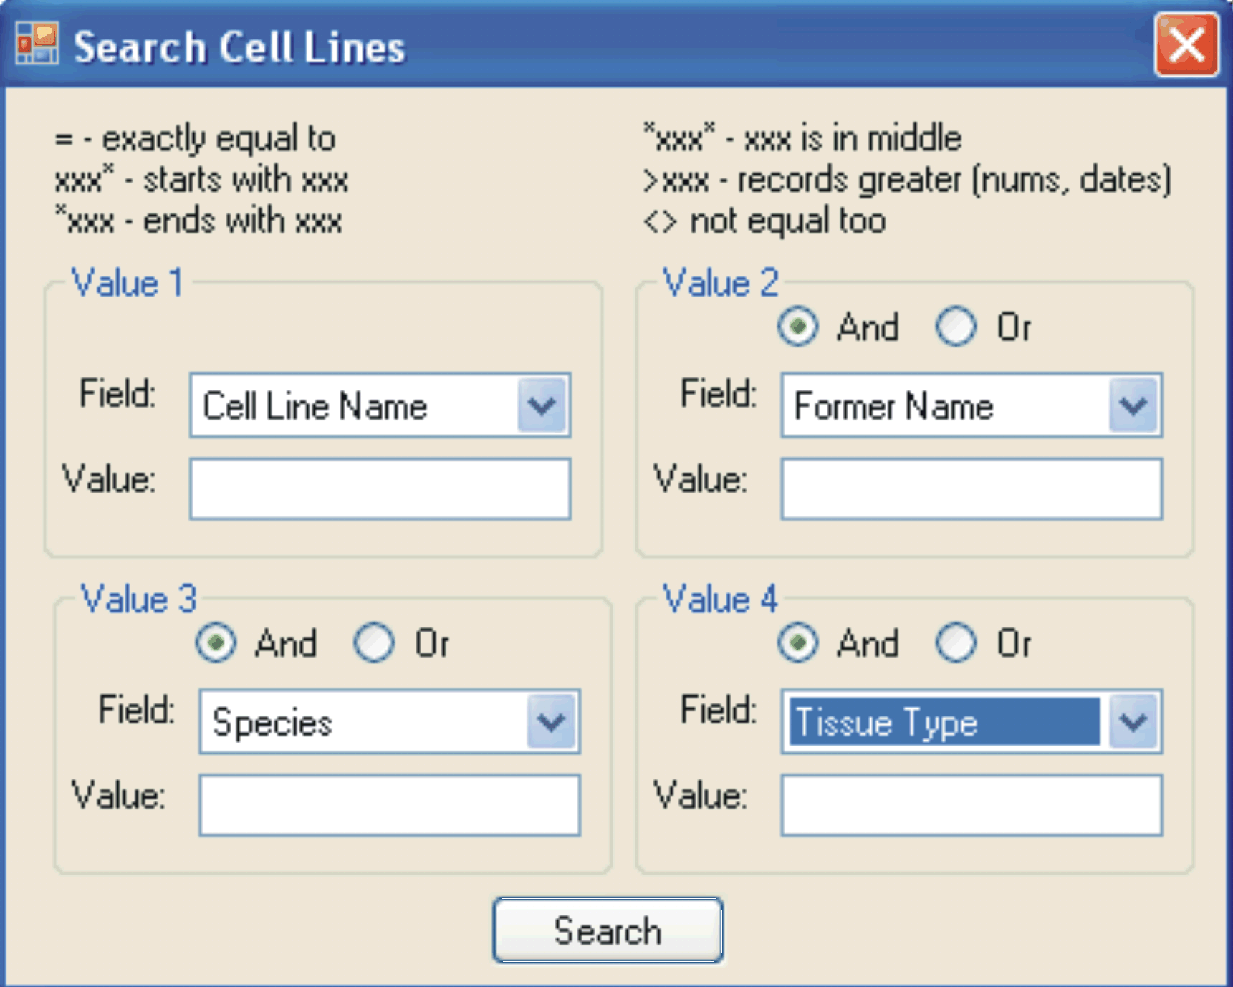Click the Search Cell Lines title bar text
Viewport: 1233px width, 987px height.
pos(239,47)
